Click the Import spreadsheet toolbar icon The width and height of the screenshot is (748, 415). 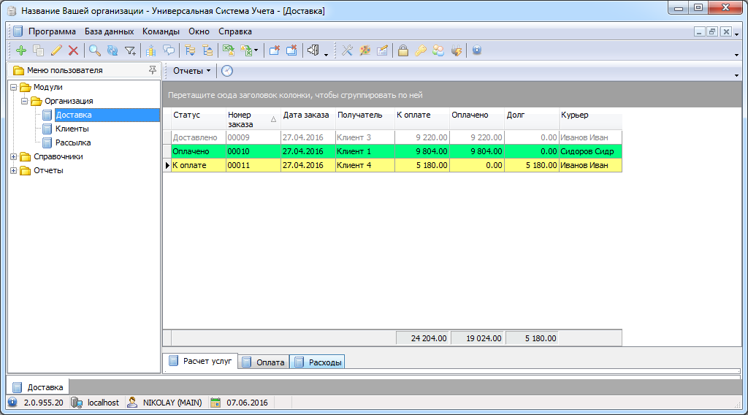229,50
